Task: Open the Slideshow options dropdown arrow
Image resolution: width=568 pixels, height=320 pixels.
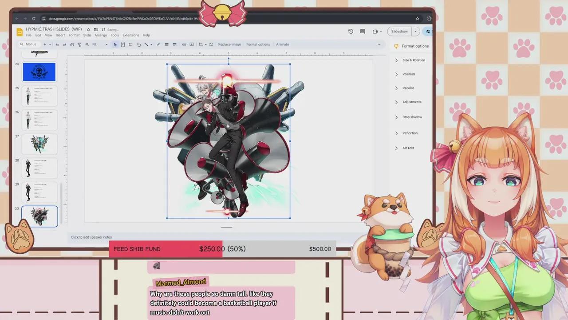Action: coord(415,32)
